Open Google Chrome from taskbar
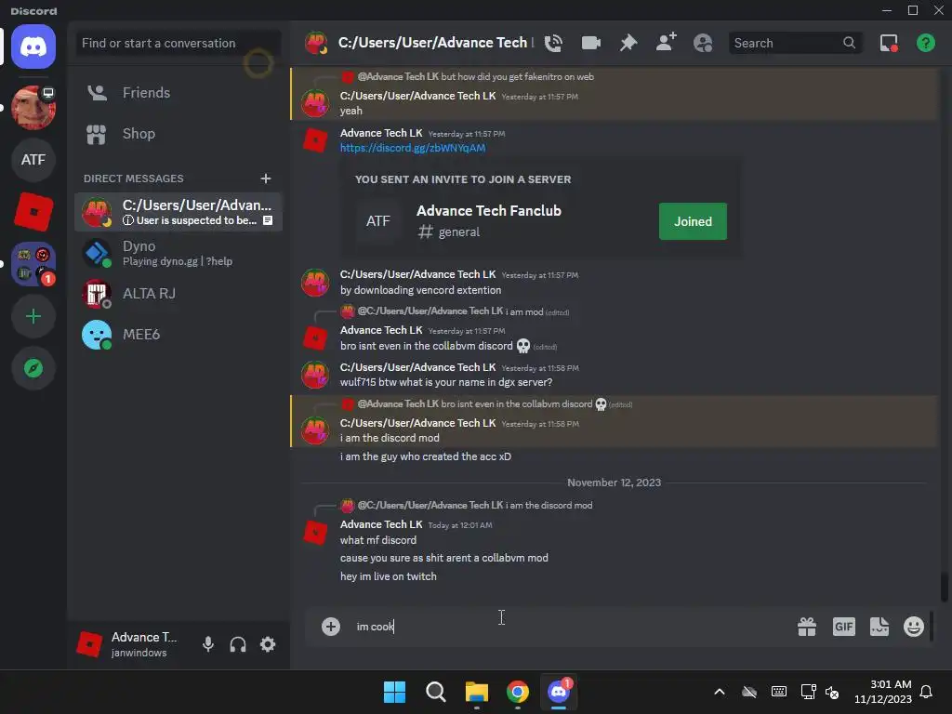This screenshot has height=714, width=952. (518, 692)
